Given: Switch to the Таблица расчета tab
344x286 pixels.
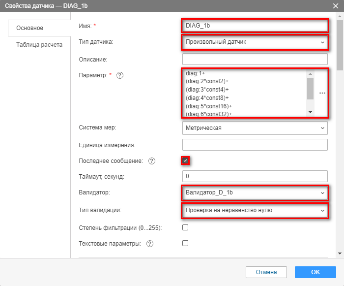Looking at the screenshot, I should (39, 45).
